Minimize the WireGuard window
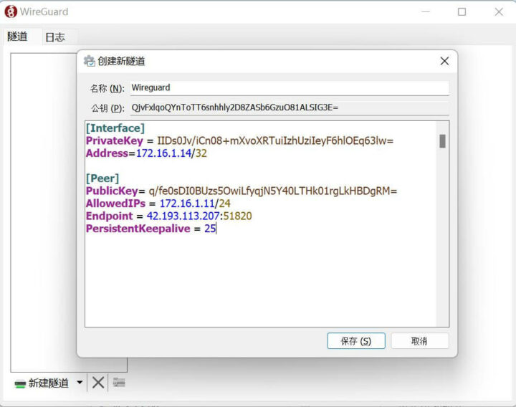 426,12
